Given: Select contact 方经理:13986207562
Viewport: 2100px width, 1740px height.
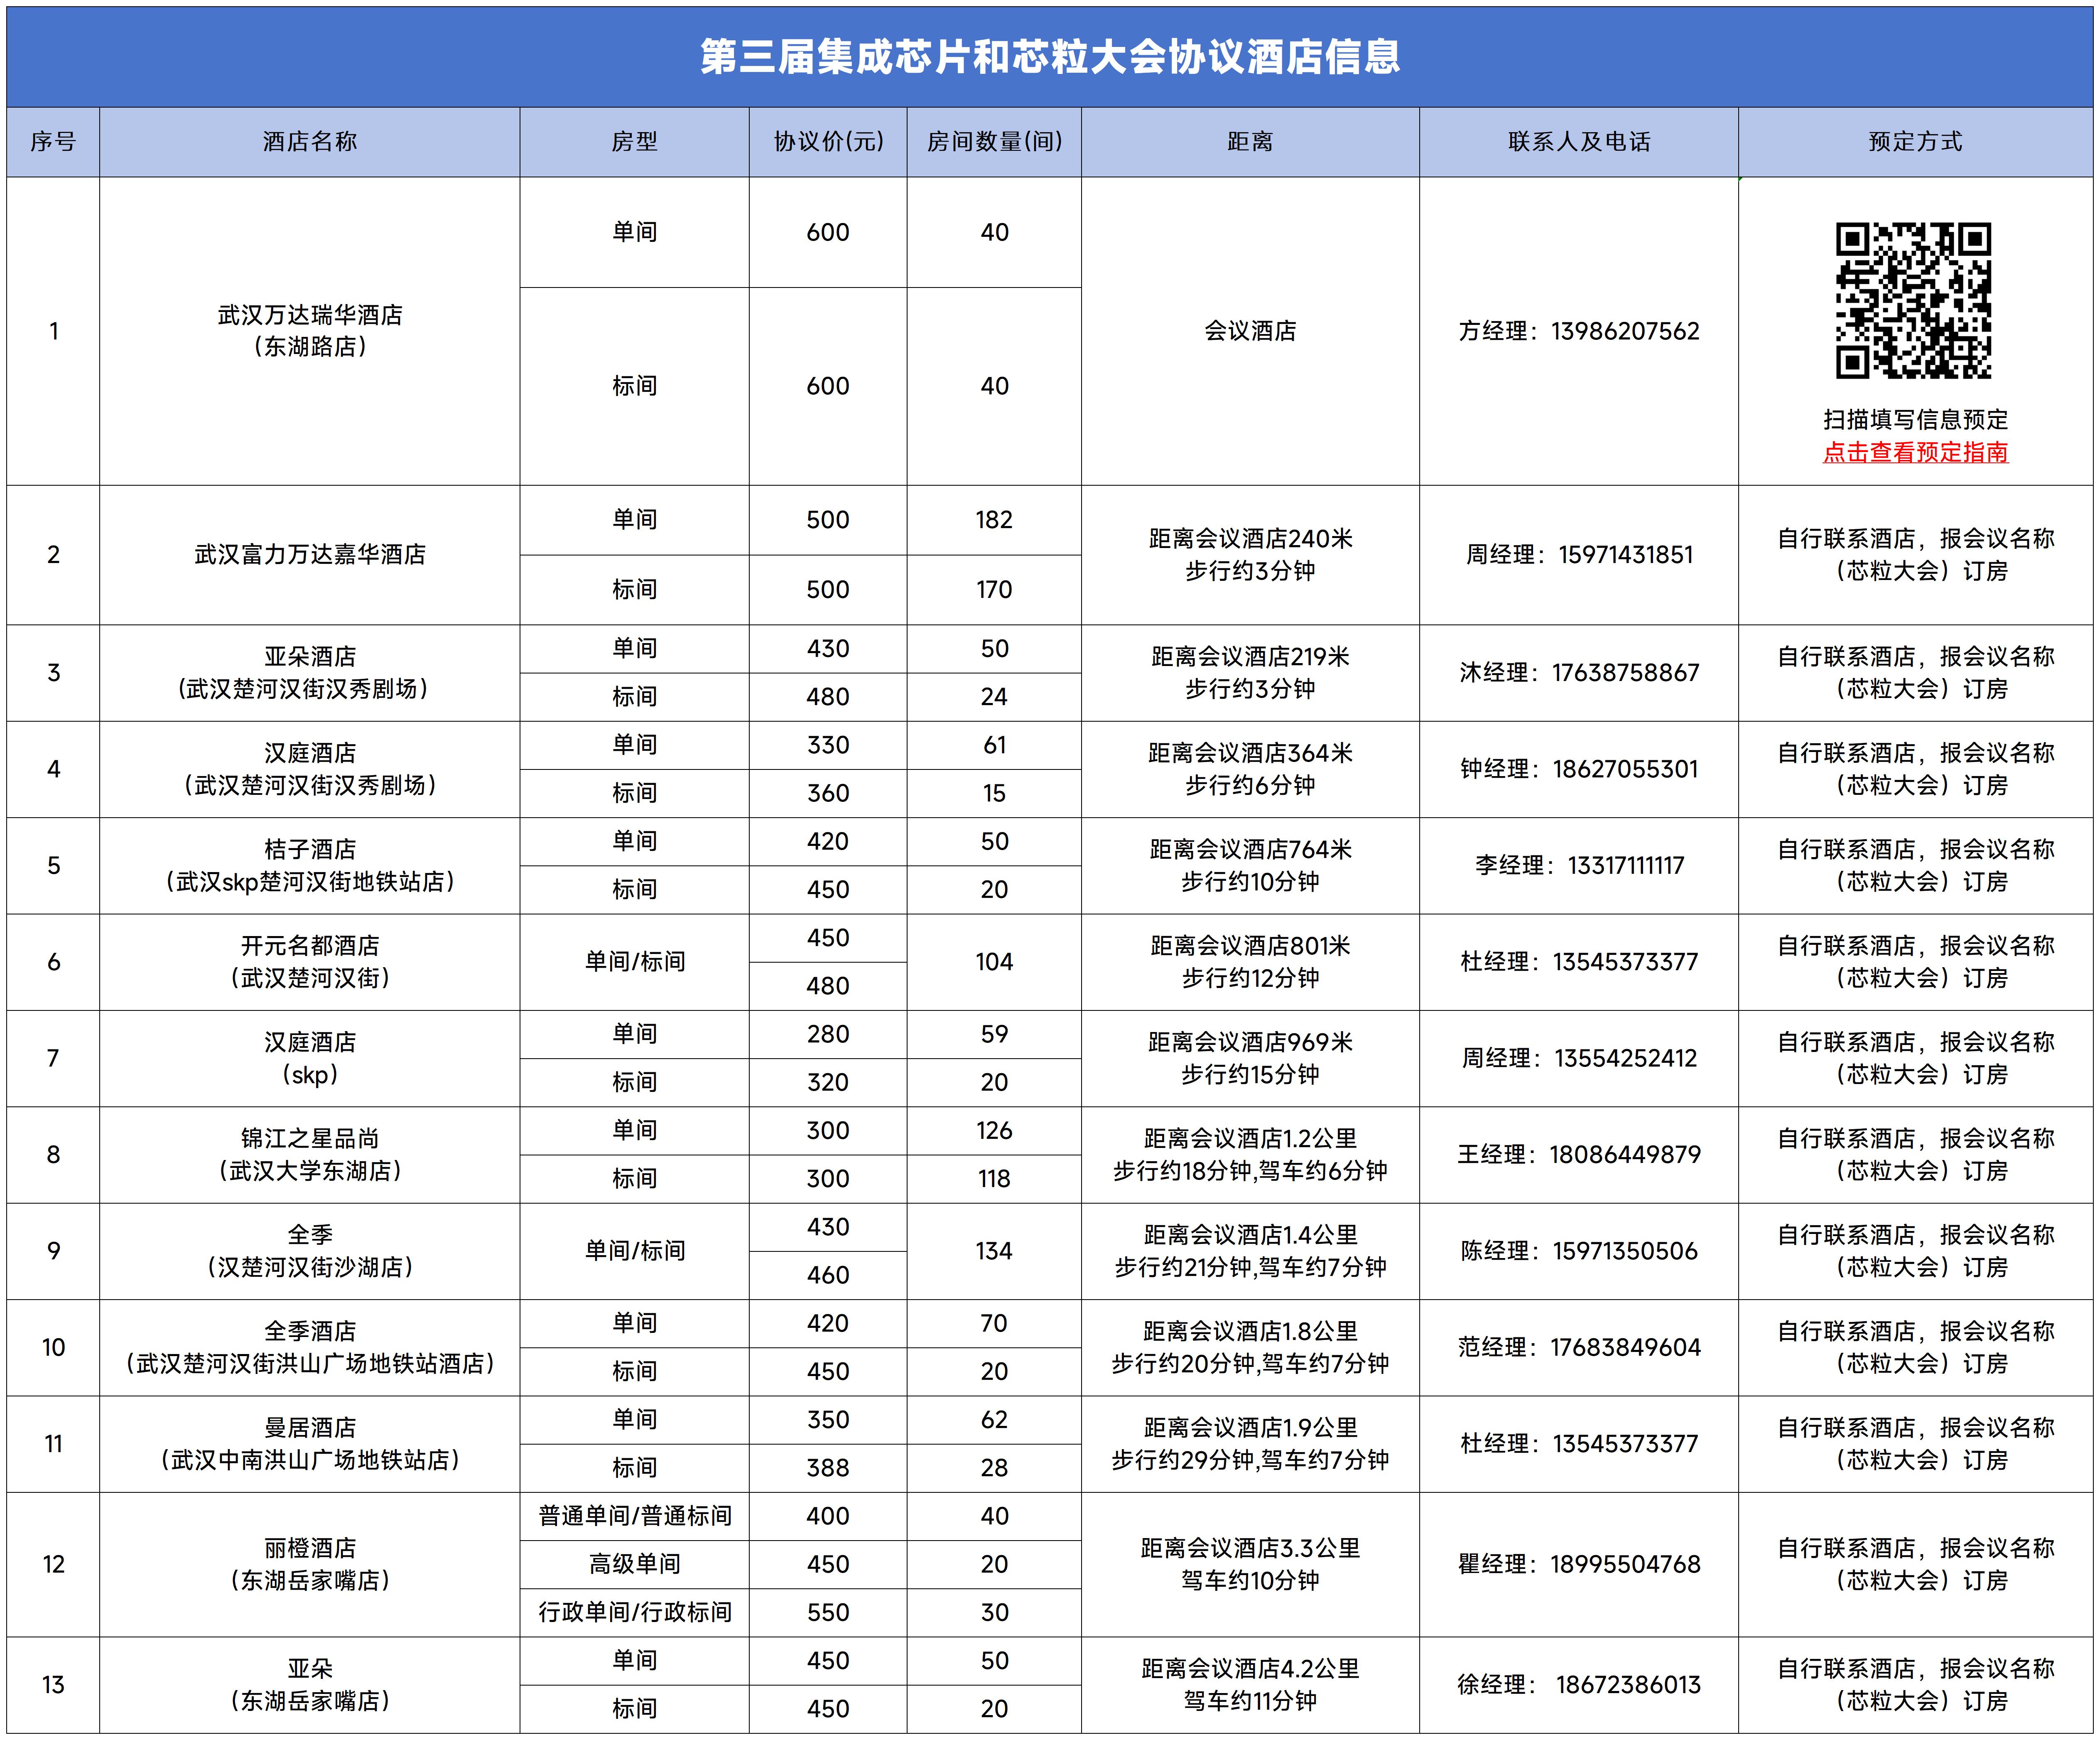Looking at the screenshot, I should pos(1579,331).
